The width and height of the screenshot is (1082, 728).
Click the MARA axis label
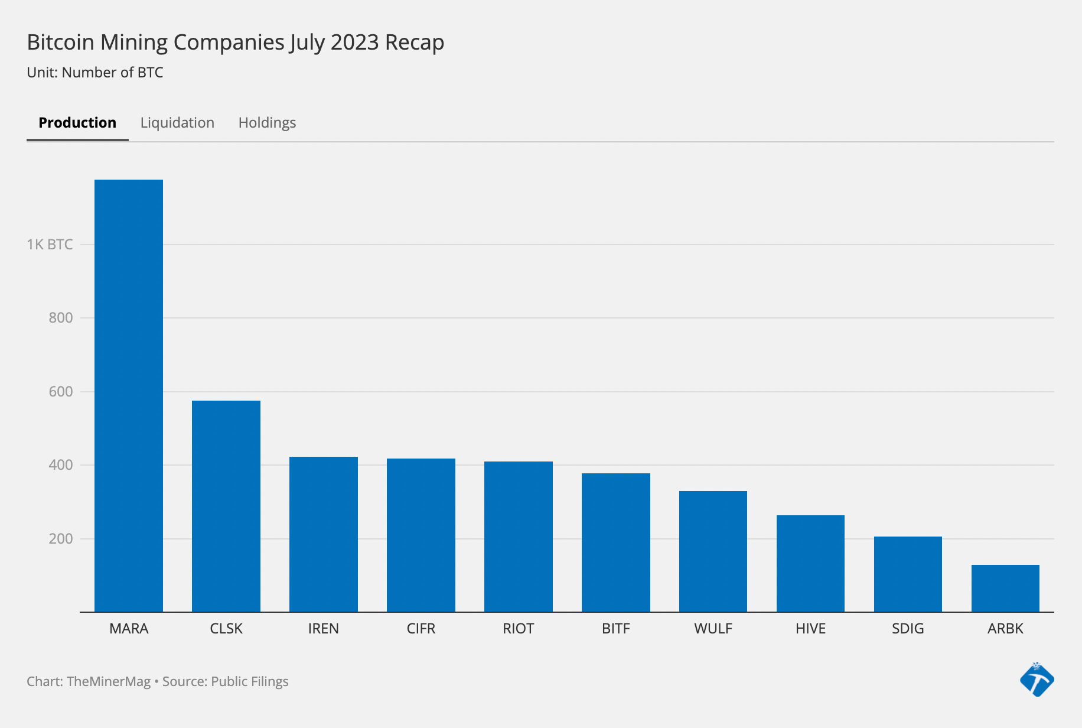click(x=129, y=628)
